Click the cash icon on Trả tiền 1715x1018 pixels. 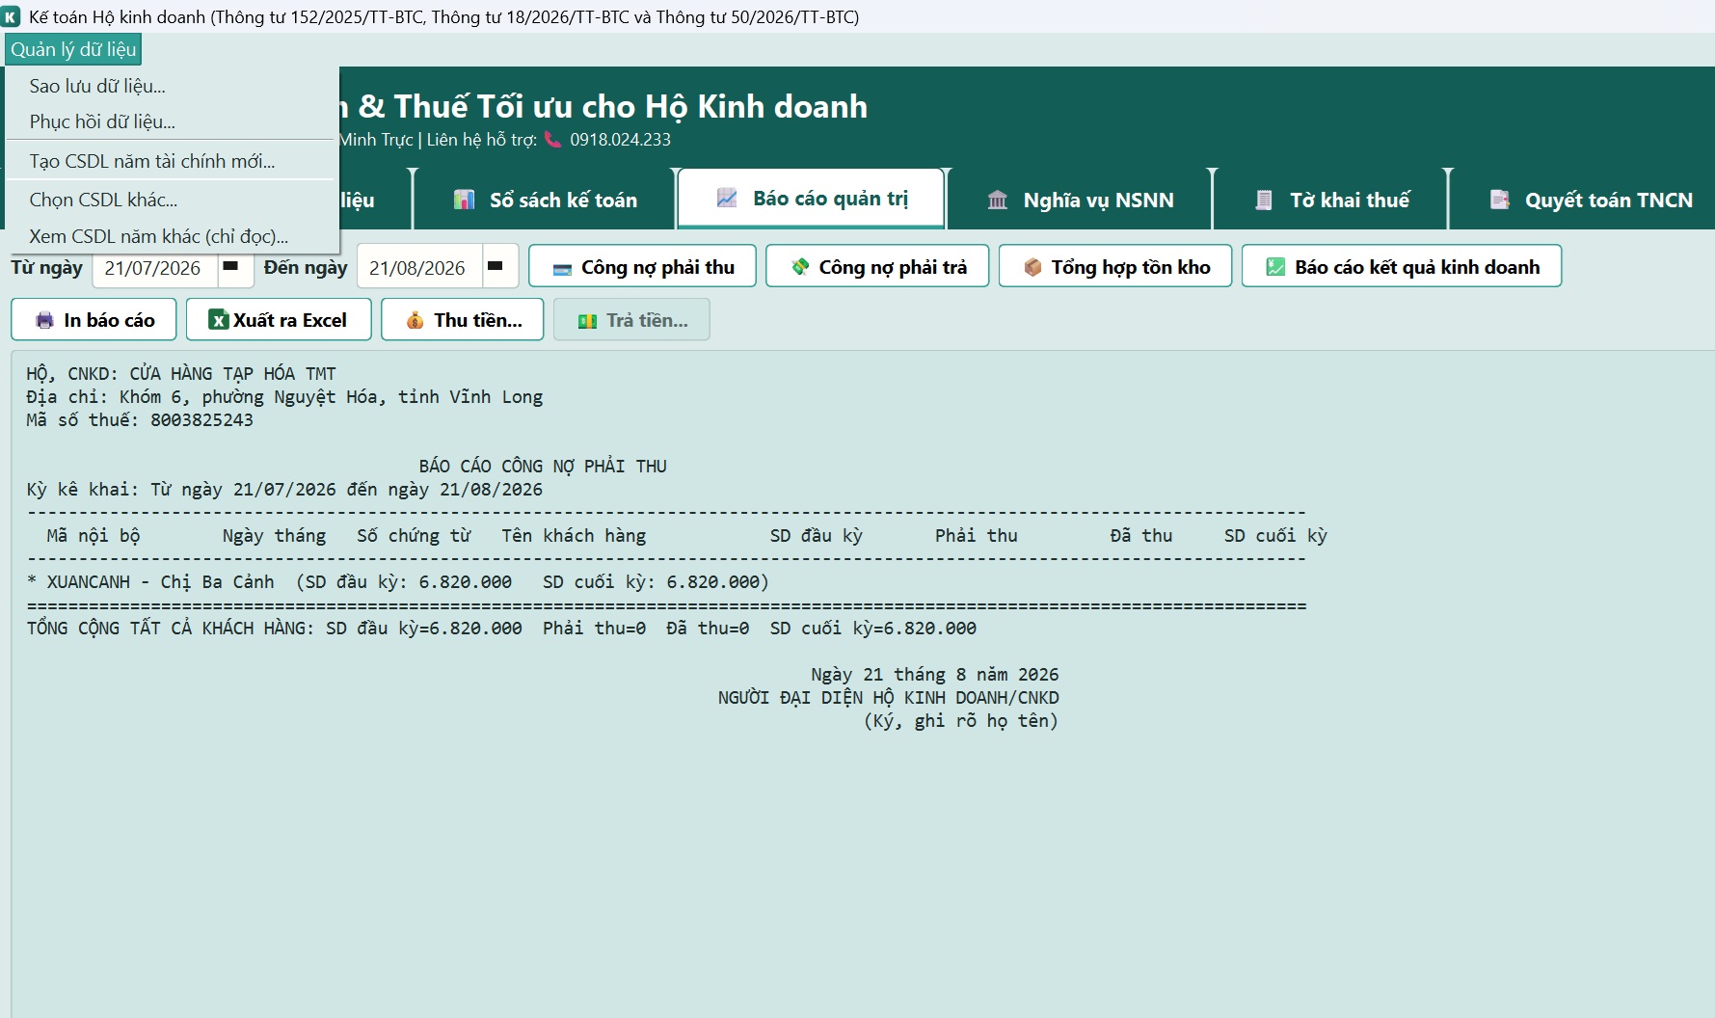pos(587,321)
